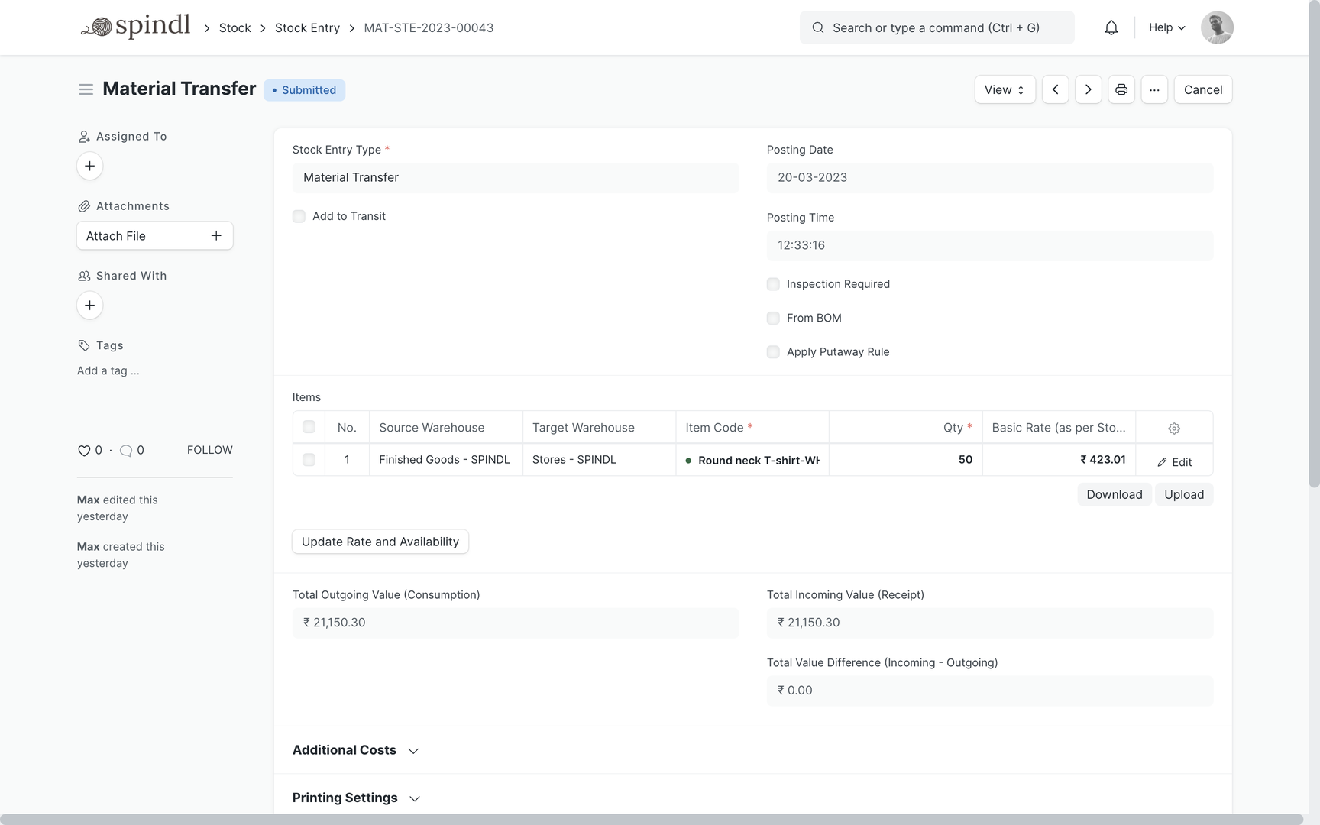Tick the Add to Transit checkbox

point(299,216)
